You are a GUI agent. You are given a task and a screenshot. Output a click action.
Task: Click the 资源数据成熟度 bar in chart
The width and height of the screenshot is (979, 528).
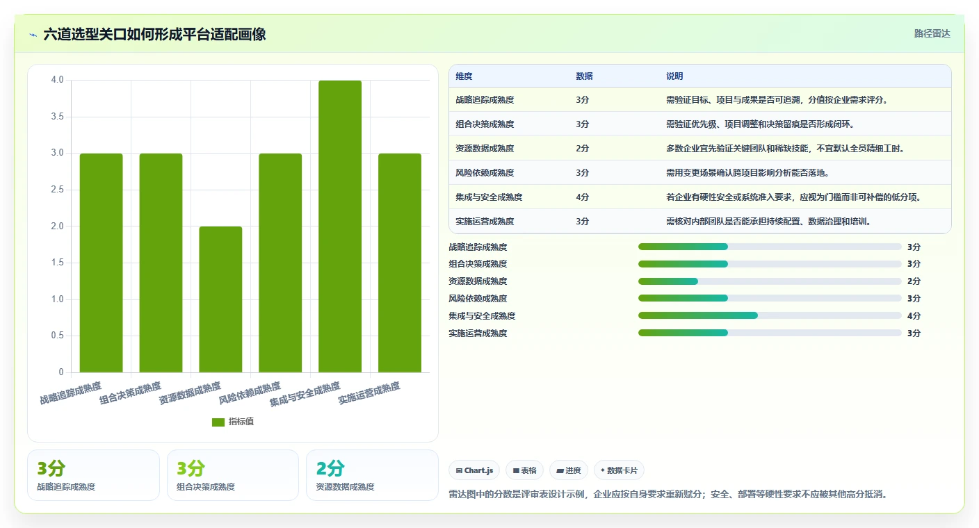coord(220,299)
